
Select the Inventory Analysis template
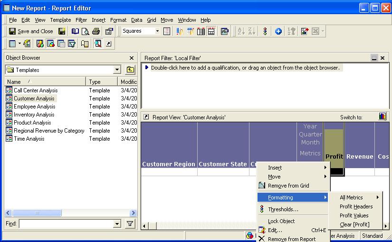pyautogui.click(x=34, y=115)
